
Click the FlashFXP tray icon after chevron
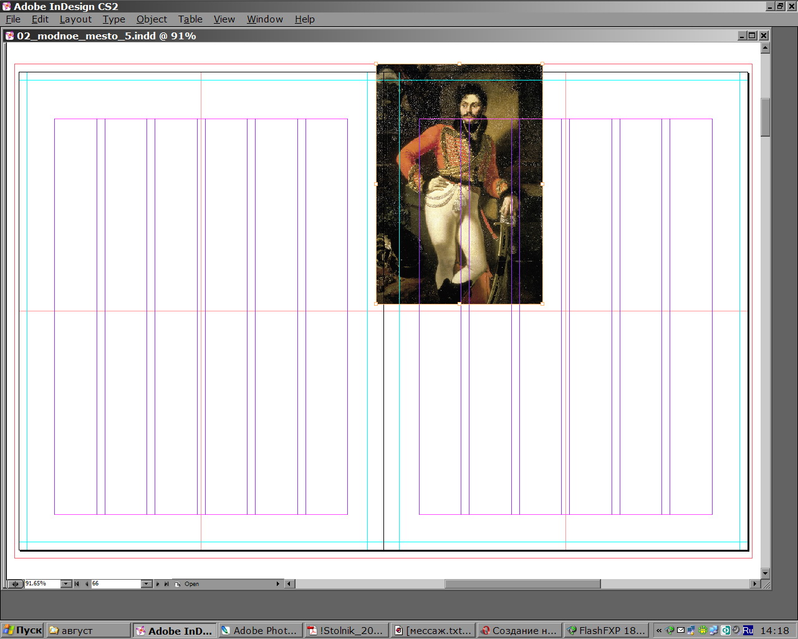point(670,630)
